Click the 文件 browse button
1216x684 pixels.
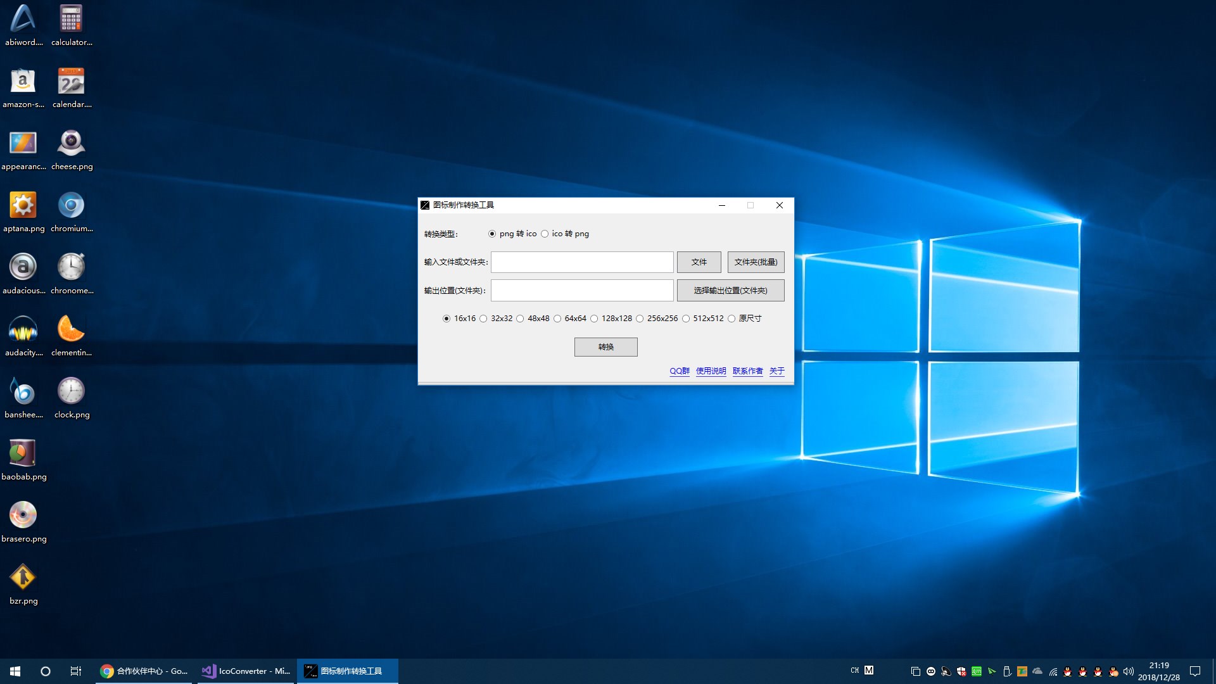click(699, 262)
